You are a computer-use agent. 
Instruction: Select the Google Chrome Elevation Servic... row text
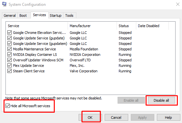click(39, 33)
